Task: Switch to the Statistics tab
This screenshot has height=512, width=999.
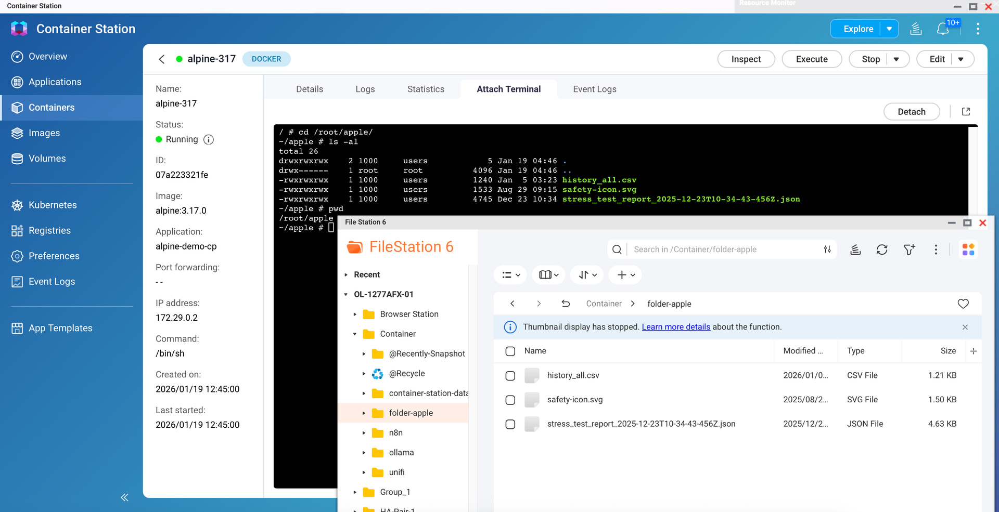Action: pos(426,89)
